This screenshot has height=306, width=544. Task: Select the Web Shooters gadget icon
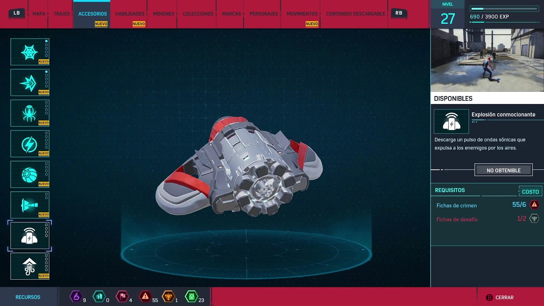pos(30,52)
